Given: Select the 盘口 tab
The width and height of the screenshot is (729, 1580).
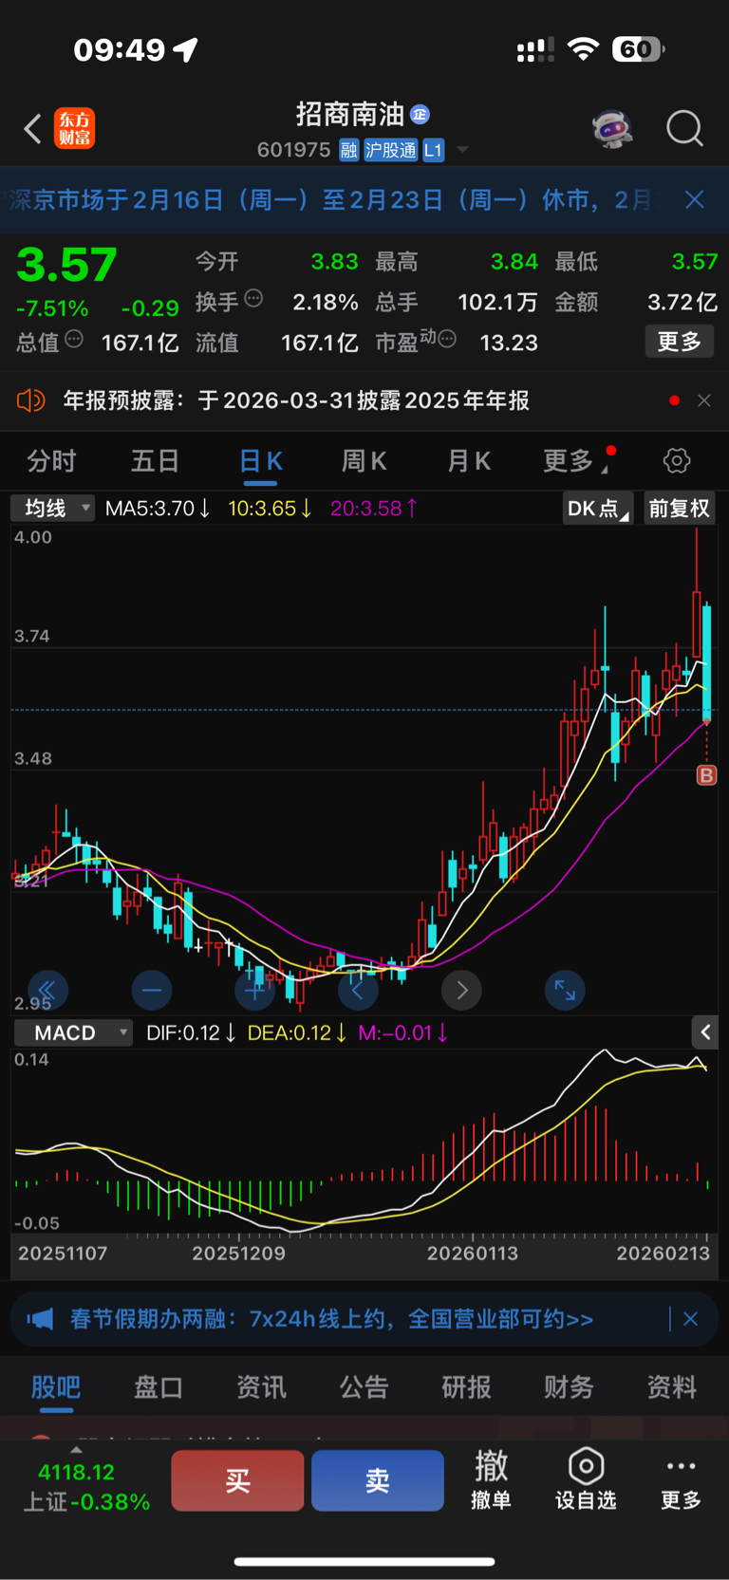Looking at the screenshot, I should [x=159, y=1387].
